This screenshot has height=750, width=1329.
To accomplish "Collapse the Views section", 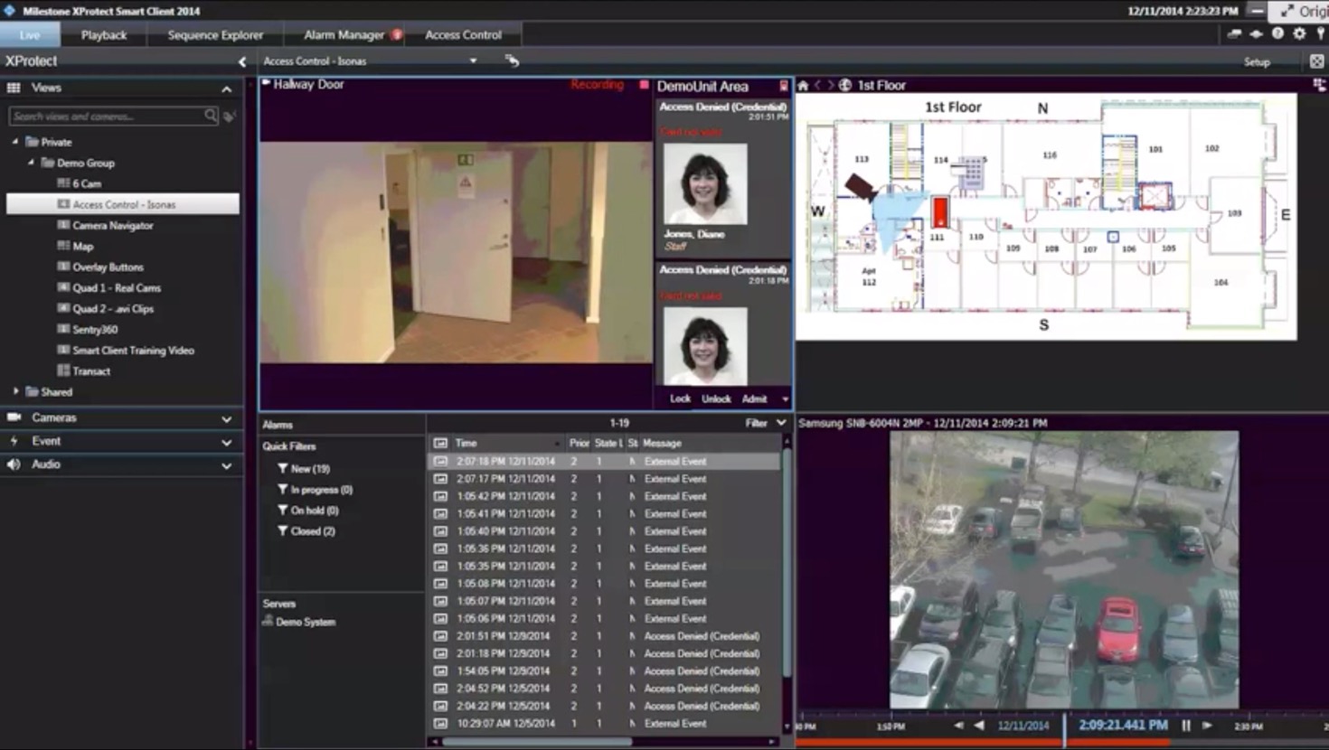I will (226, 89).
